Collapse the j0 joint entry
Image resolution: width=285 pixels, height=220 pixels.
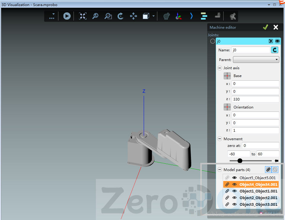point(212,41)
